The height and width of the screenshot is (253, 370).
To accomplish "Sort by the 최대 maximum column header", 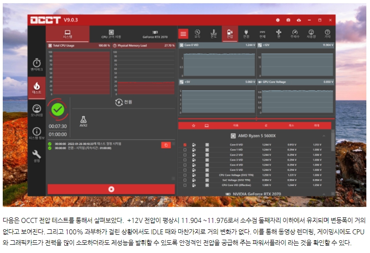I will (317, 126).
